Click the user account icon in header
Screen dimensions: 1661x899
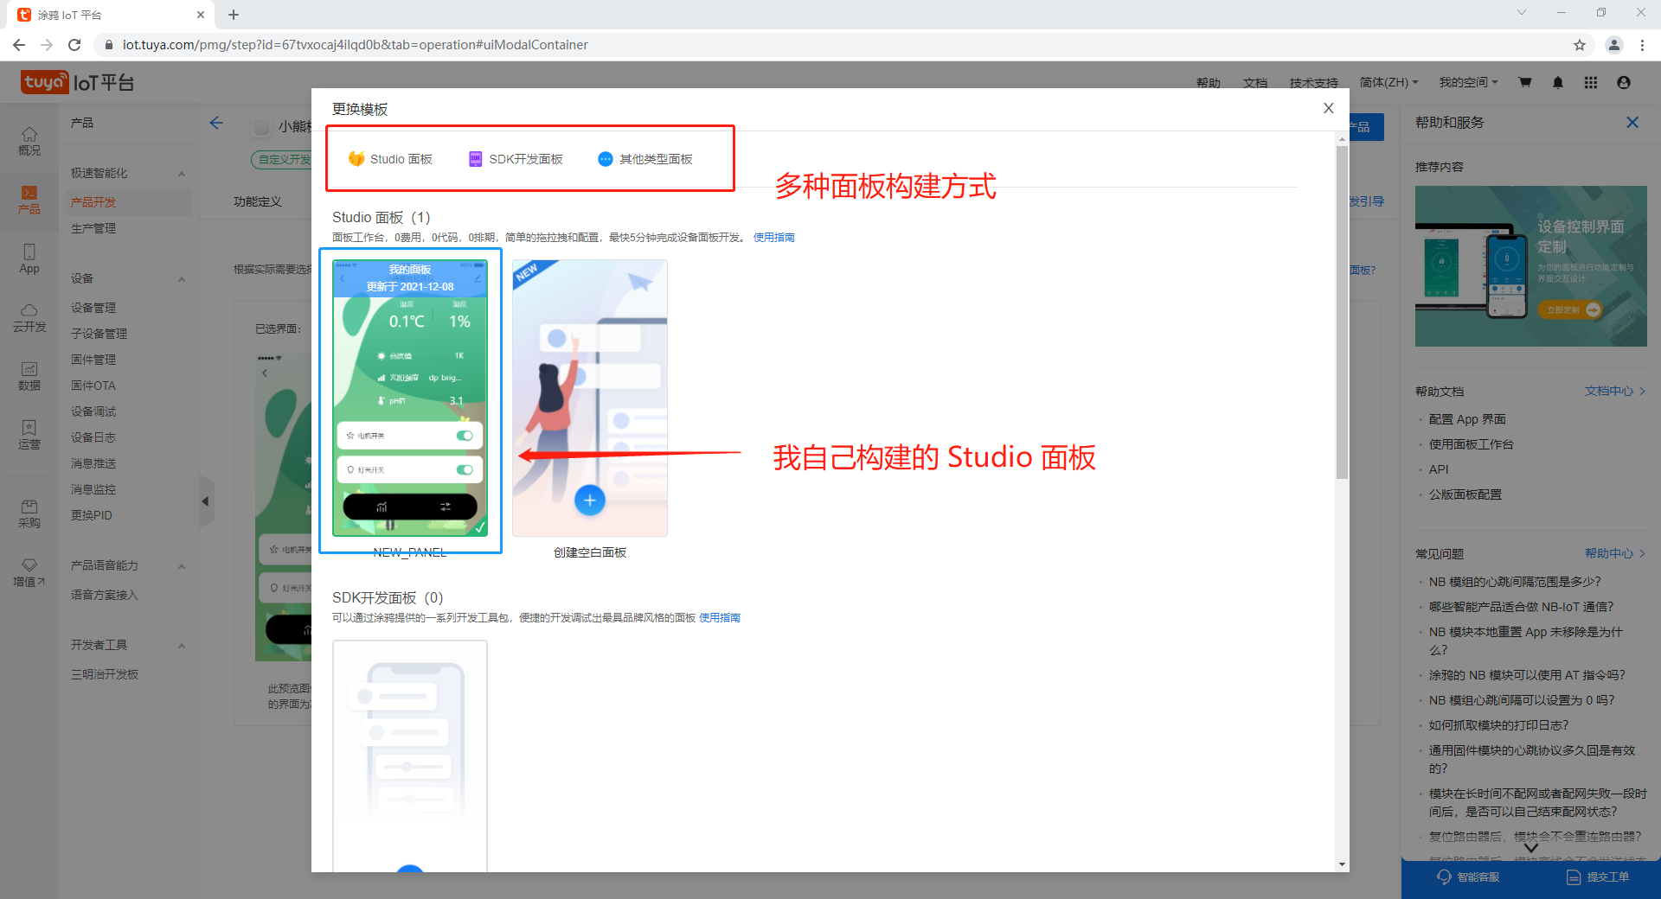click(1623, 82)
